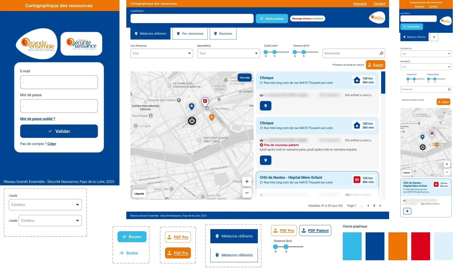Zoom in on the main map
The height and width of the screenshot is (268, 458).
click(x=247, y=181)
